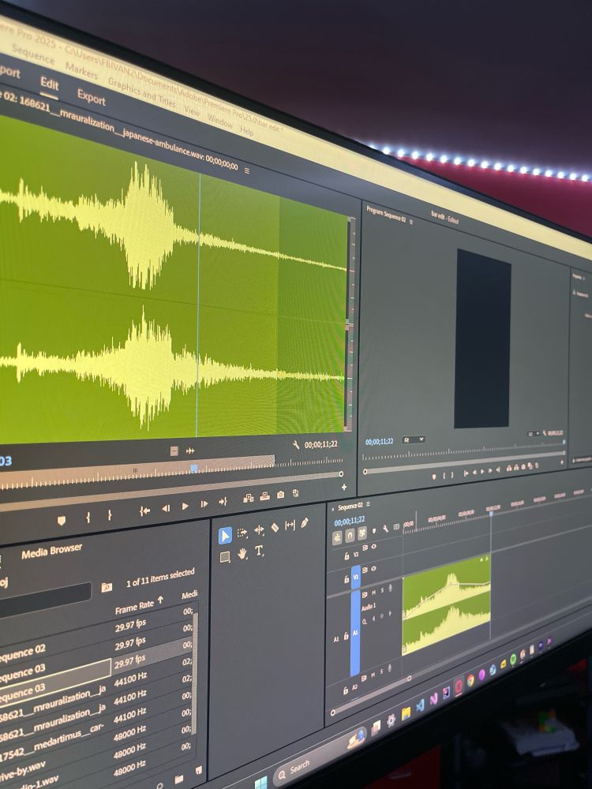This screenshot has width=592, height=789.
Task: Select the Ripple Edit tool
Action: point(259,529)
